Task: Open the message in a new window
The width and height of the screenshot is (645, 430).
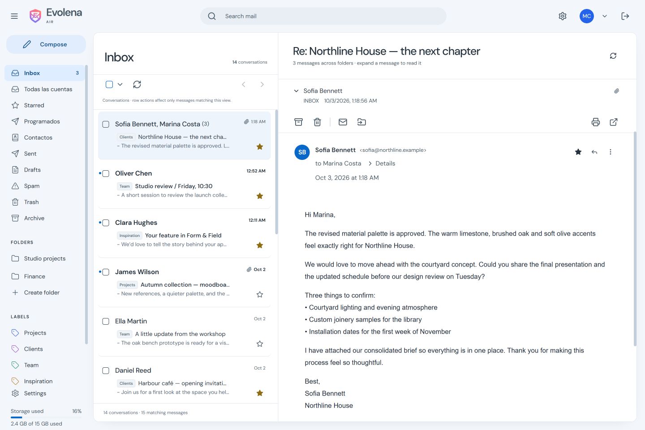Action: 614,122
